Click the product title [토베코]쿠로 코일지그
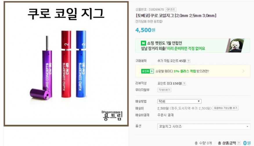Image resolution: width=254 pixels, height=146 pixels. pos(176,16)
